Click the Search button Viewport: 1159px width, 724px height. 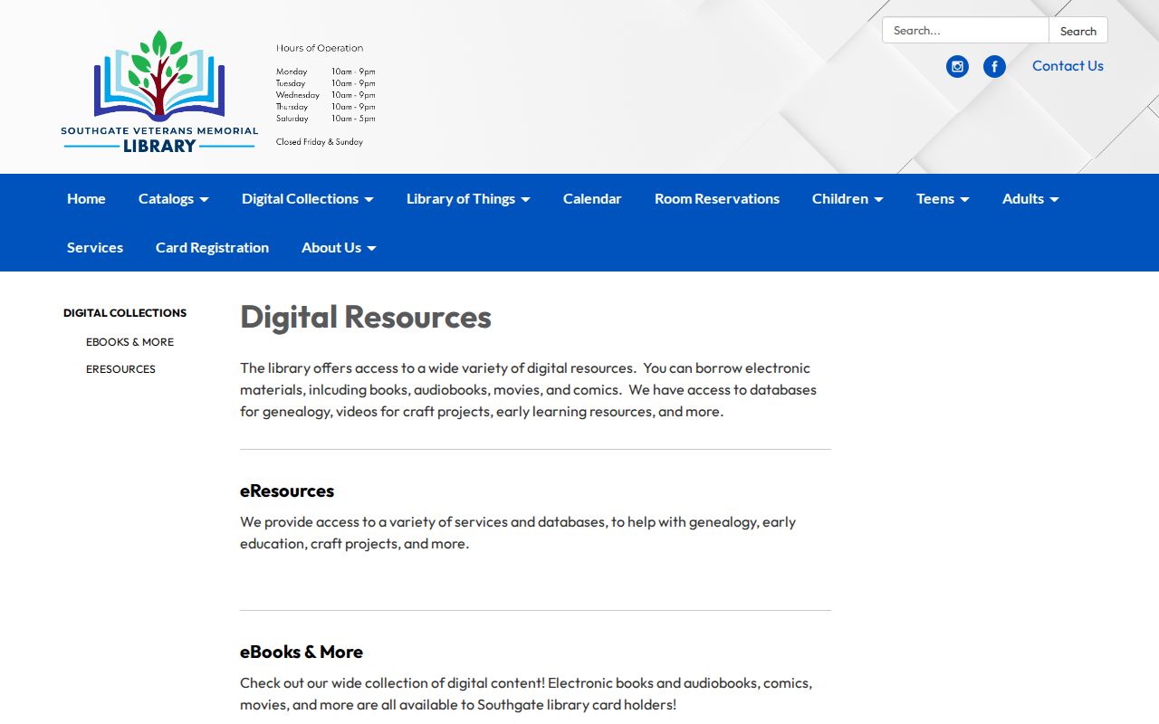pos(1078,30)
